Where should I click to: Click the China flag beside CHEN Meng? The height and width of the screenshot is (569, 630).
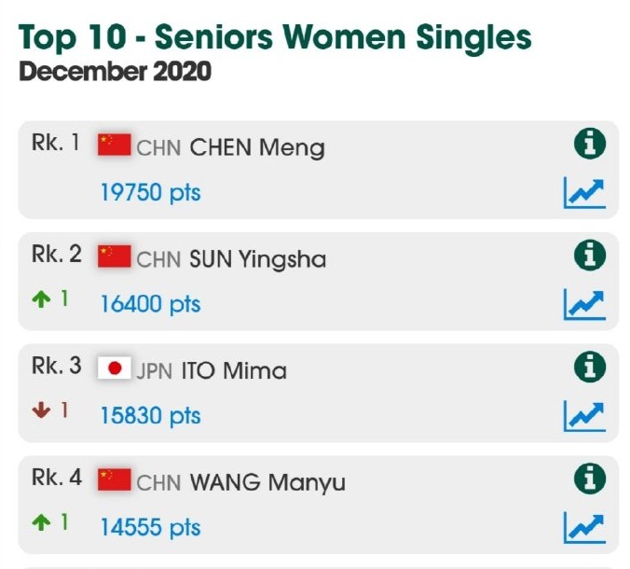click(x=114, y=145)
